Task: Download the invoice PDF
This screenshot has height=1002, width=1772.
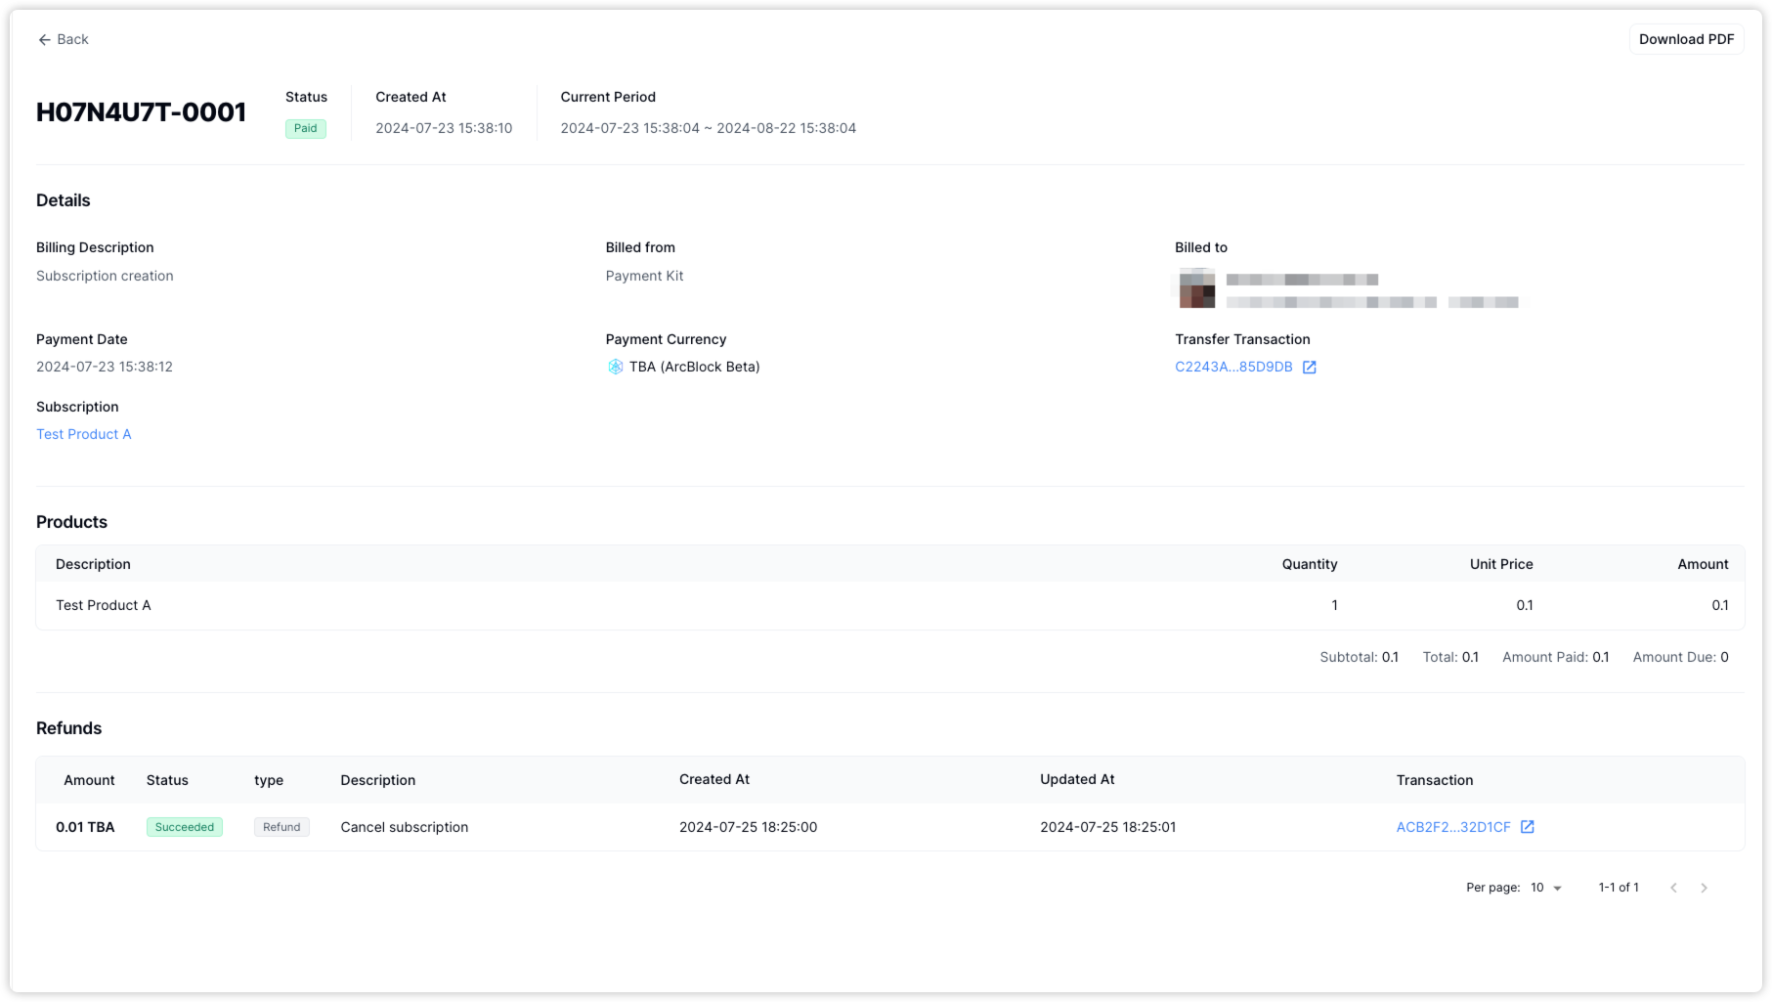Action: tap(1686, 39)
